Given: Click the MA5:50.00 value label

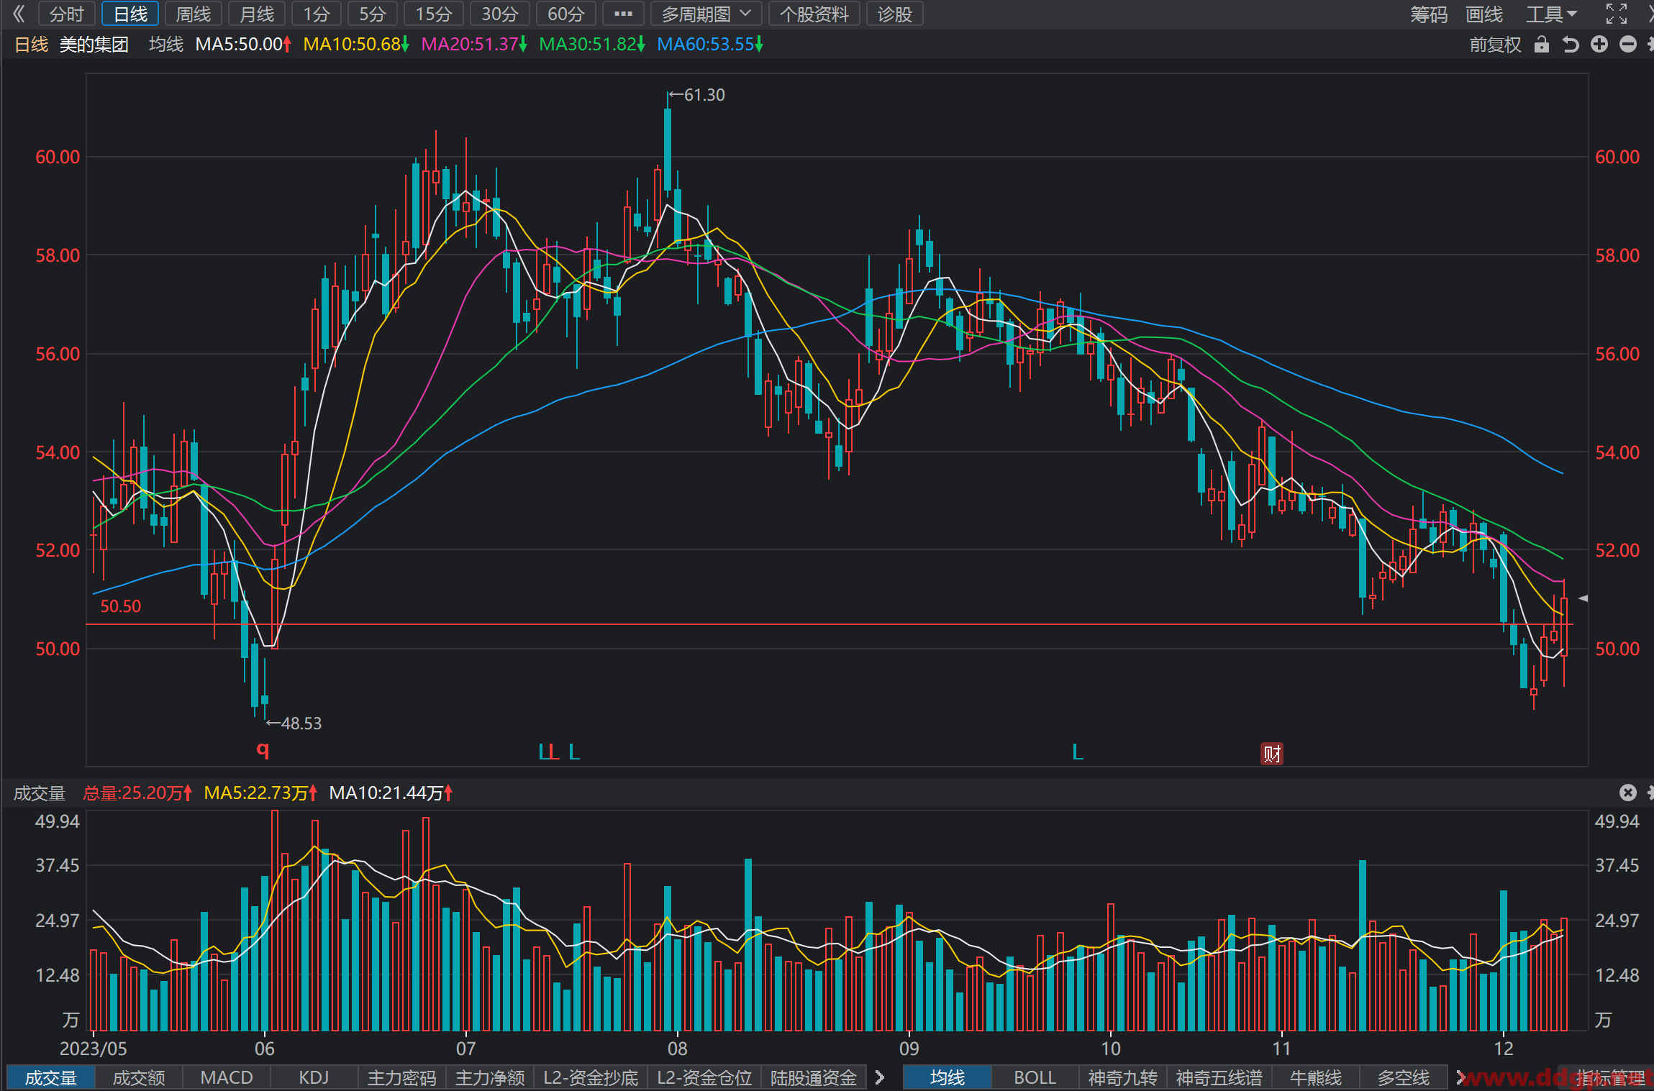Looking at the screenshot, I should click(242, 45).
